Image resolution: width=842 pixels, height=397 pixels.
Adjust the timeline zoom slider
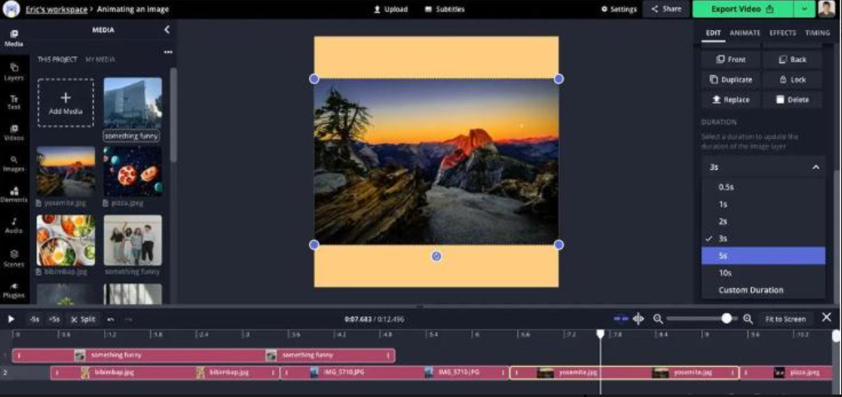click(x=726, y=319)
